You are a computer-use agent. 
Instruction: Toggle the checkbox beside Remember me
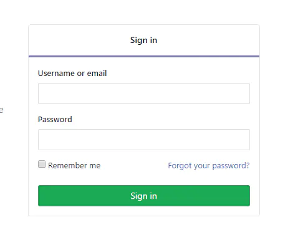(42, 164)
